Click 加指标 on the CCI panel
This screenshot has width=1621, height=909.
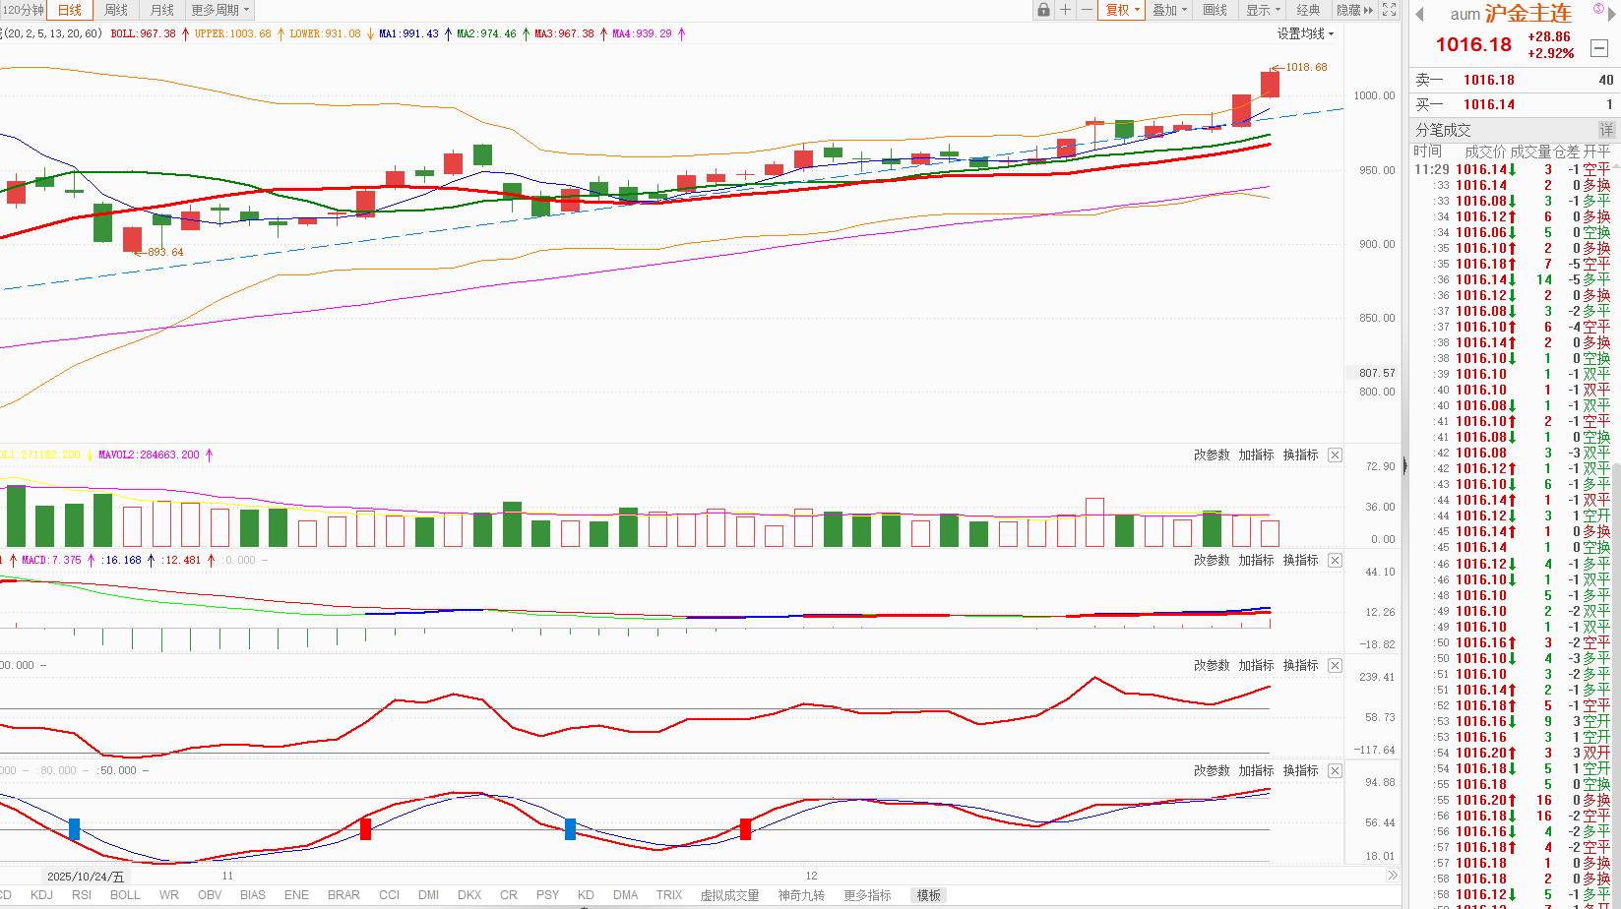(1256, 665)
